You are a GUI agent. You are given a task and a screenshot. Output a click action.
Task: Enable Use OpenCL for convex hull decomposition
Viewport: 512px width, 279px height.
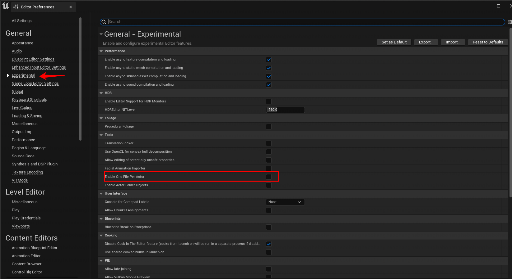tap(269, 152)
